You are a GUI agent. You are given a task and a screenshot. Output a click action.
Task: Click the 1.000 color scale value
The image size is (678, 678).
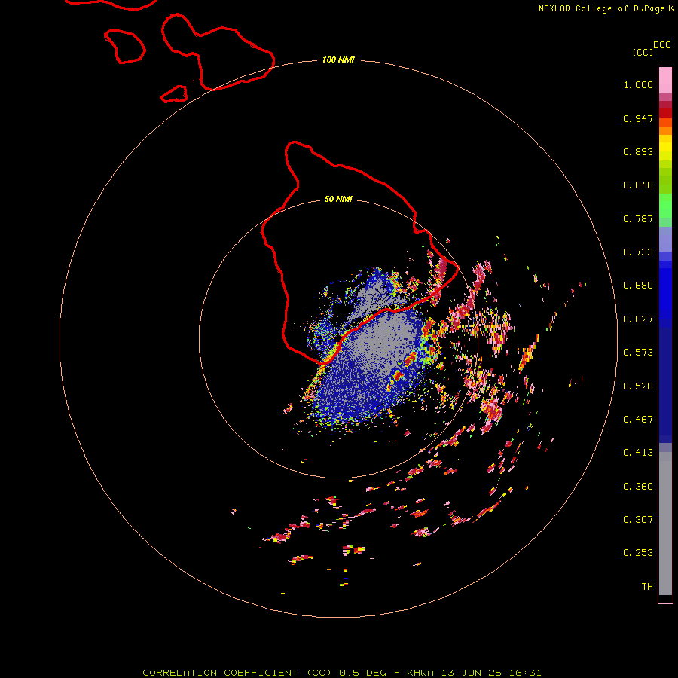[x=638, y=84]
